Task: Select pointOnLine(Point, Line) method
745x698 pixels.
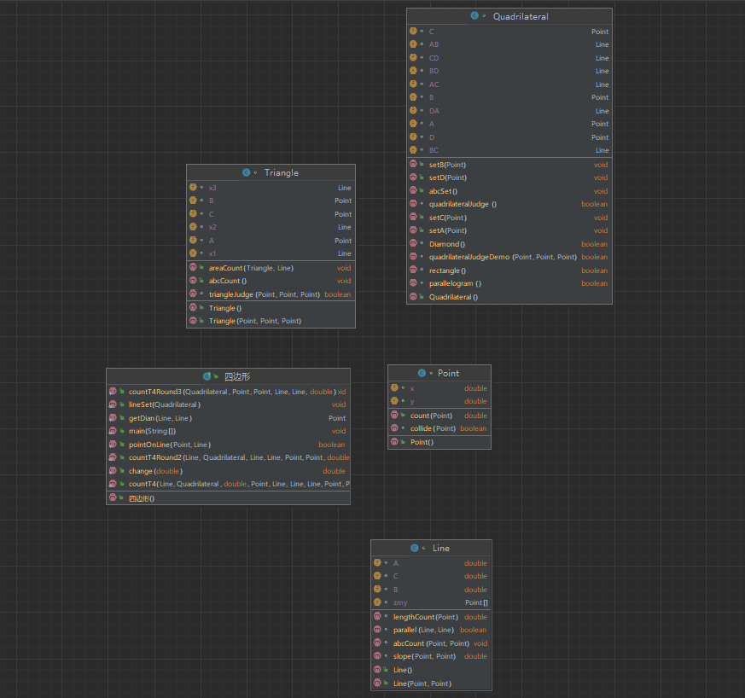Action: [x=169, y=445]
